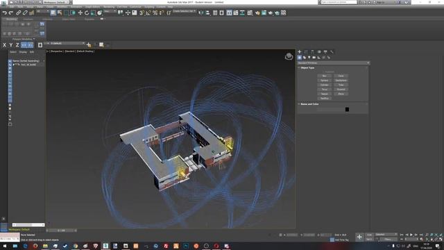Viewport: 444px width, 250px height.
Task: Select the Select and Link tool
Action: [x=19, y=12]
